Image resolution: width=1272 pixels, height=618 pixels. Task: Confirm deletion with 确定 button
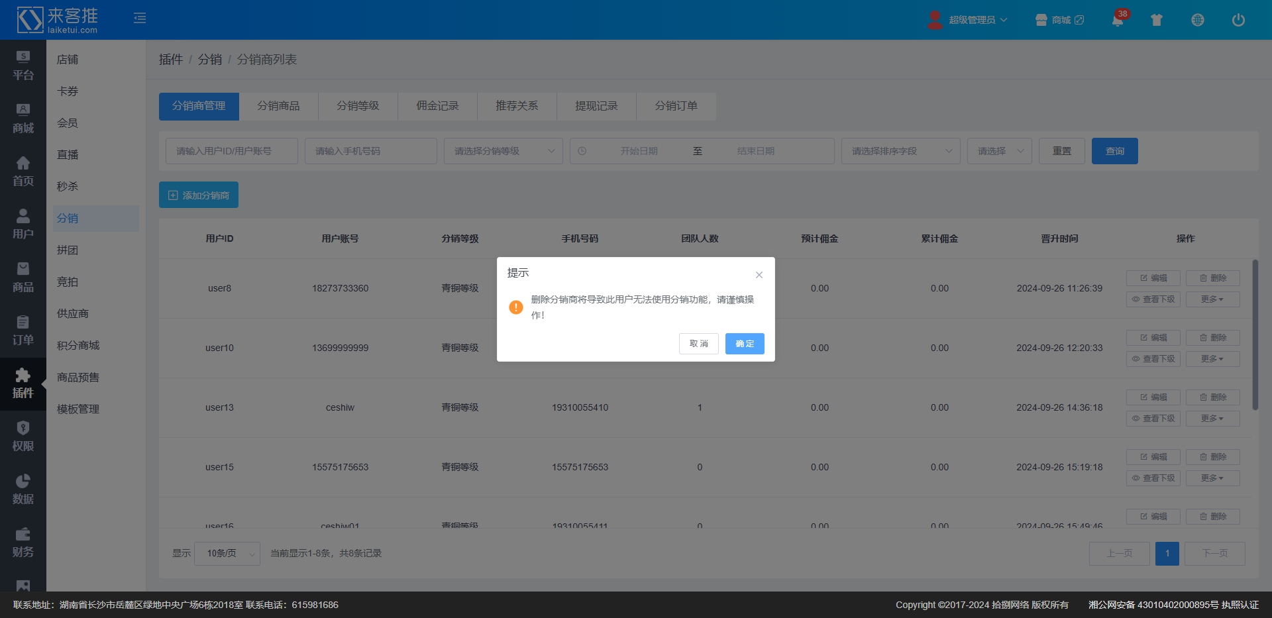click(745, 344)
